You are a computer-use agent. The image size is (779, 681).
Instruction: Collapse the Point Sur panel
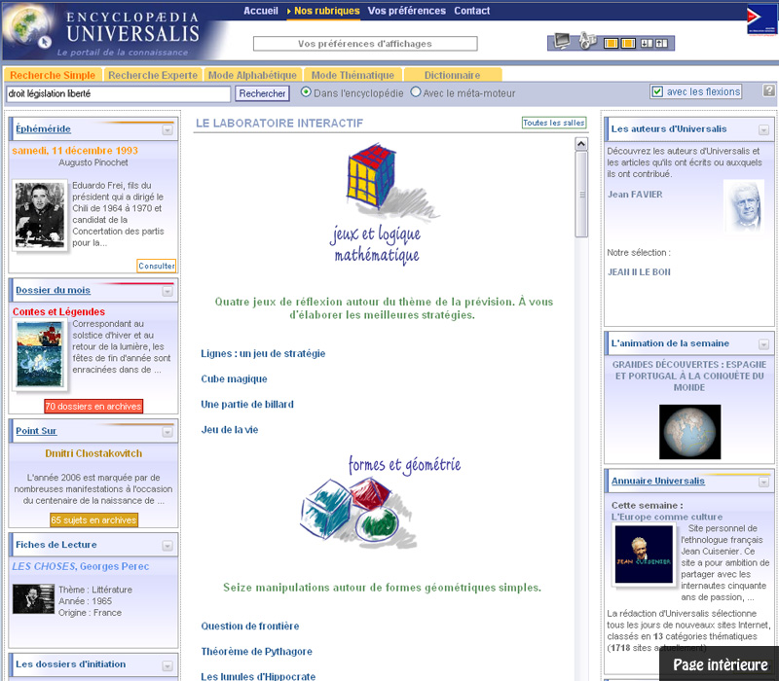(x=167, y=432)
